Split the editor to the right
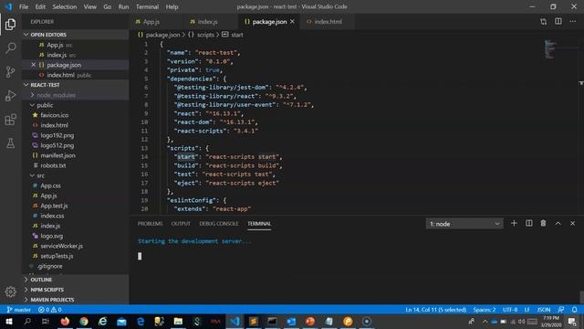The image size is (584, 329). 558,22
